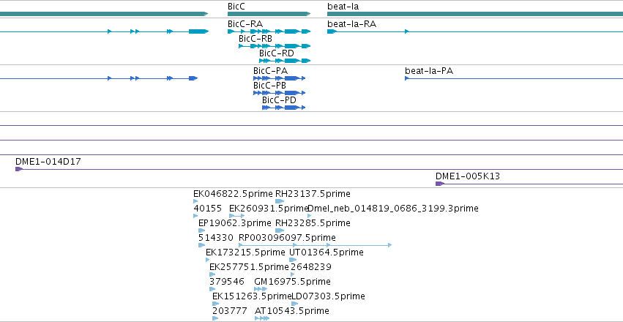Click the GM16975.5prime EST glyph
623x322 pixels.
(261, 290)
